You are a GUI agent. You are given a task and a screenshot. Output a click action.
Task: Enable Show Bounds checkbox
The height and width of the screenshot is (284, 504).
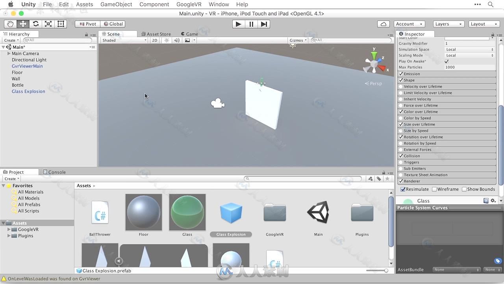[464, 189]
